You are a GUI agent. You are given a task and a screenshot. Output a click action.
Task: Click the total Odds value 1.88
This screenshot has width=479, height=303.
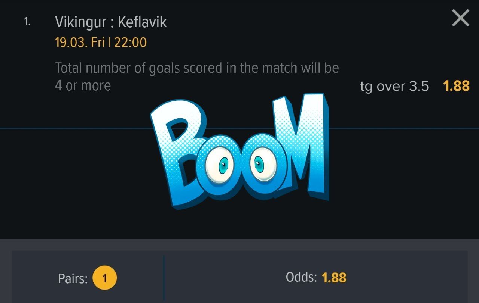pos(334,278)
